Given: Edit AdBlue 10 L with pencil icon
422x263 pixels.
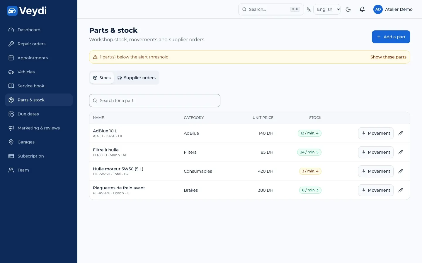Looking at the screenshot, I should 401,133.
